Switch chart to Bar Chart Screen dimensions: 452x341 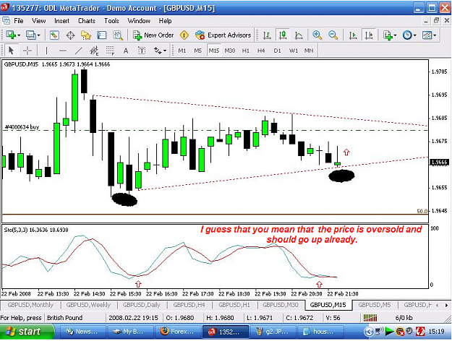[267, 35]
